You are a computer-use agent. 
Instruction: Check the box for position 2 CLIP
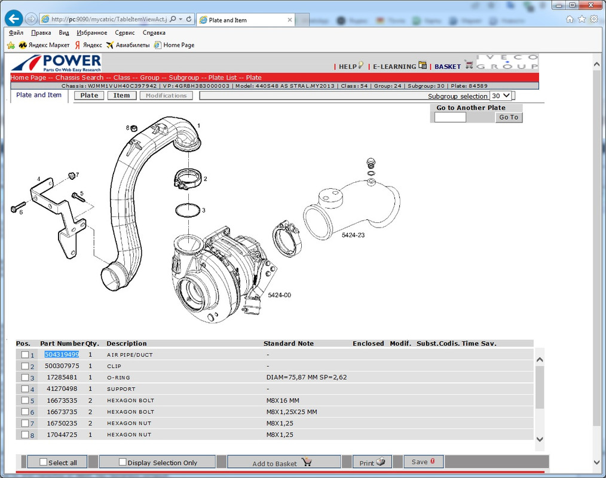click(25, 366)
